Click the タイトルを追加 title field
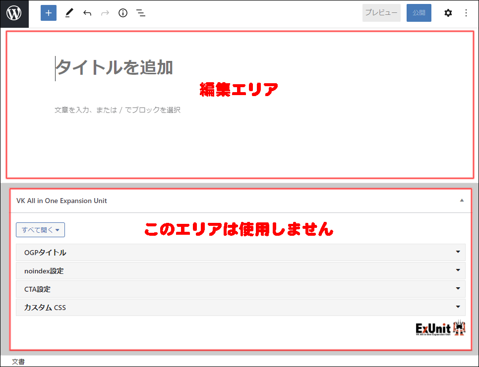Screen dimensions: 479x367 [114, 67]
